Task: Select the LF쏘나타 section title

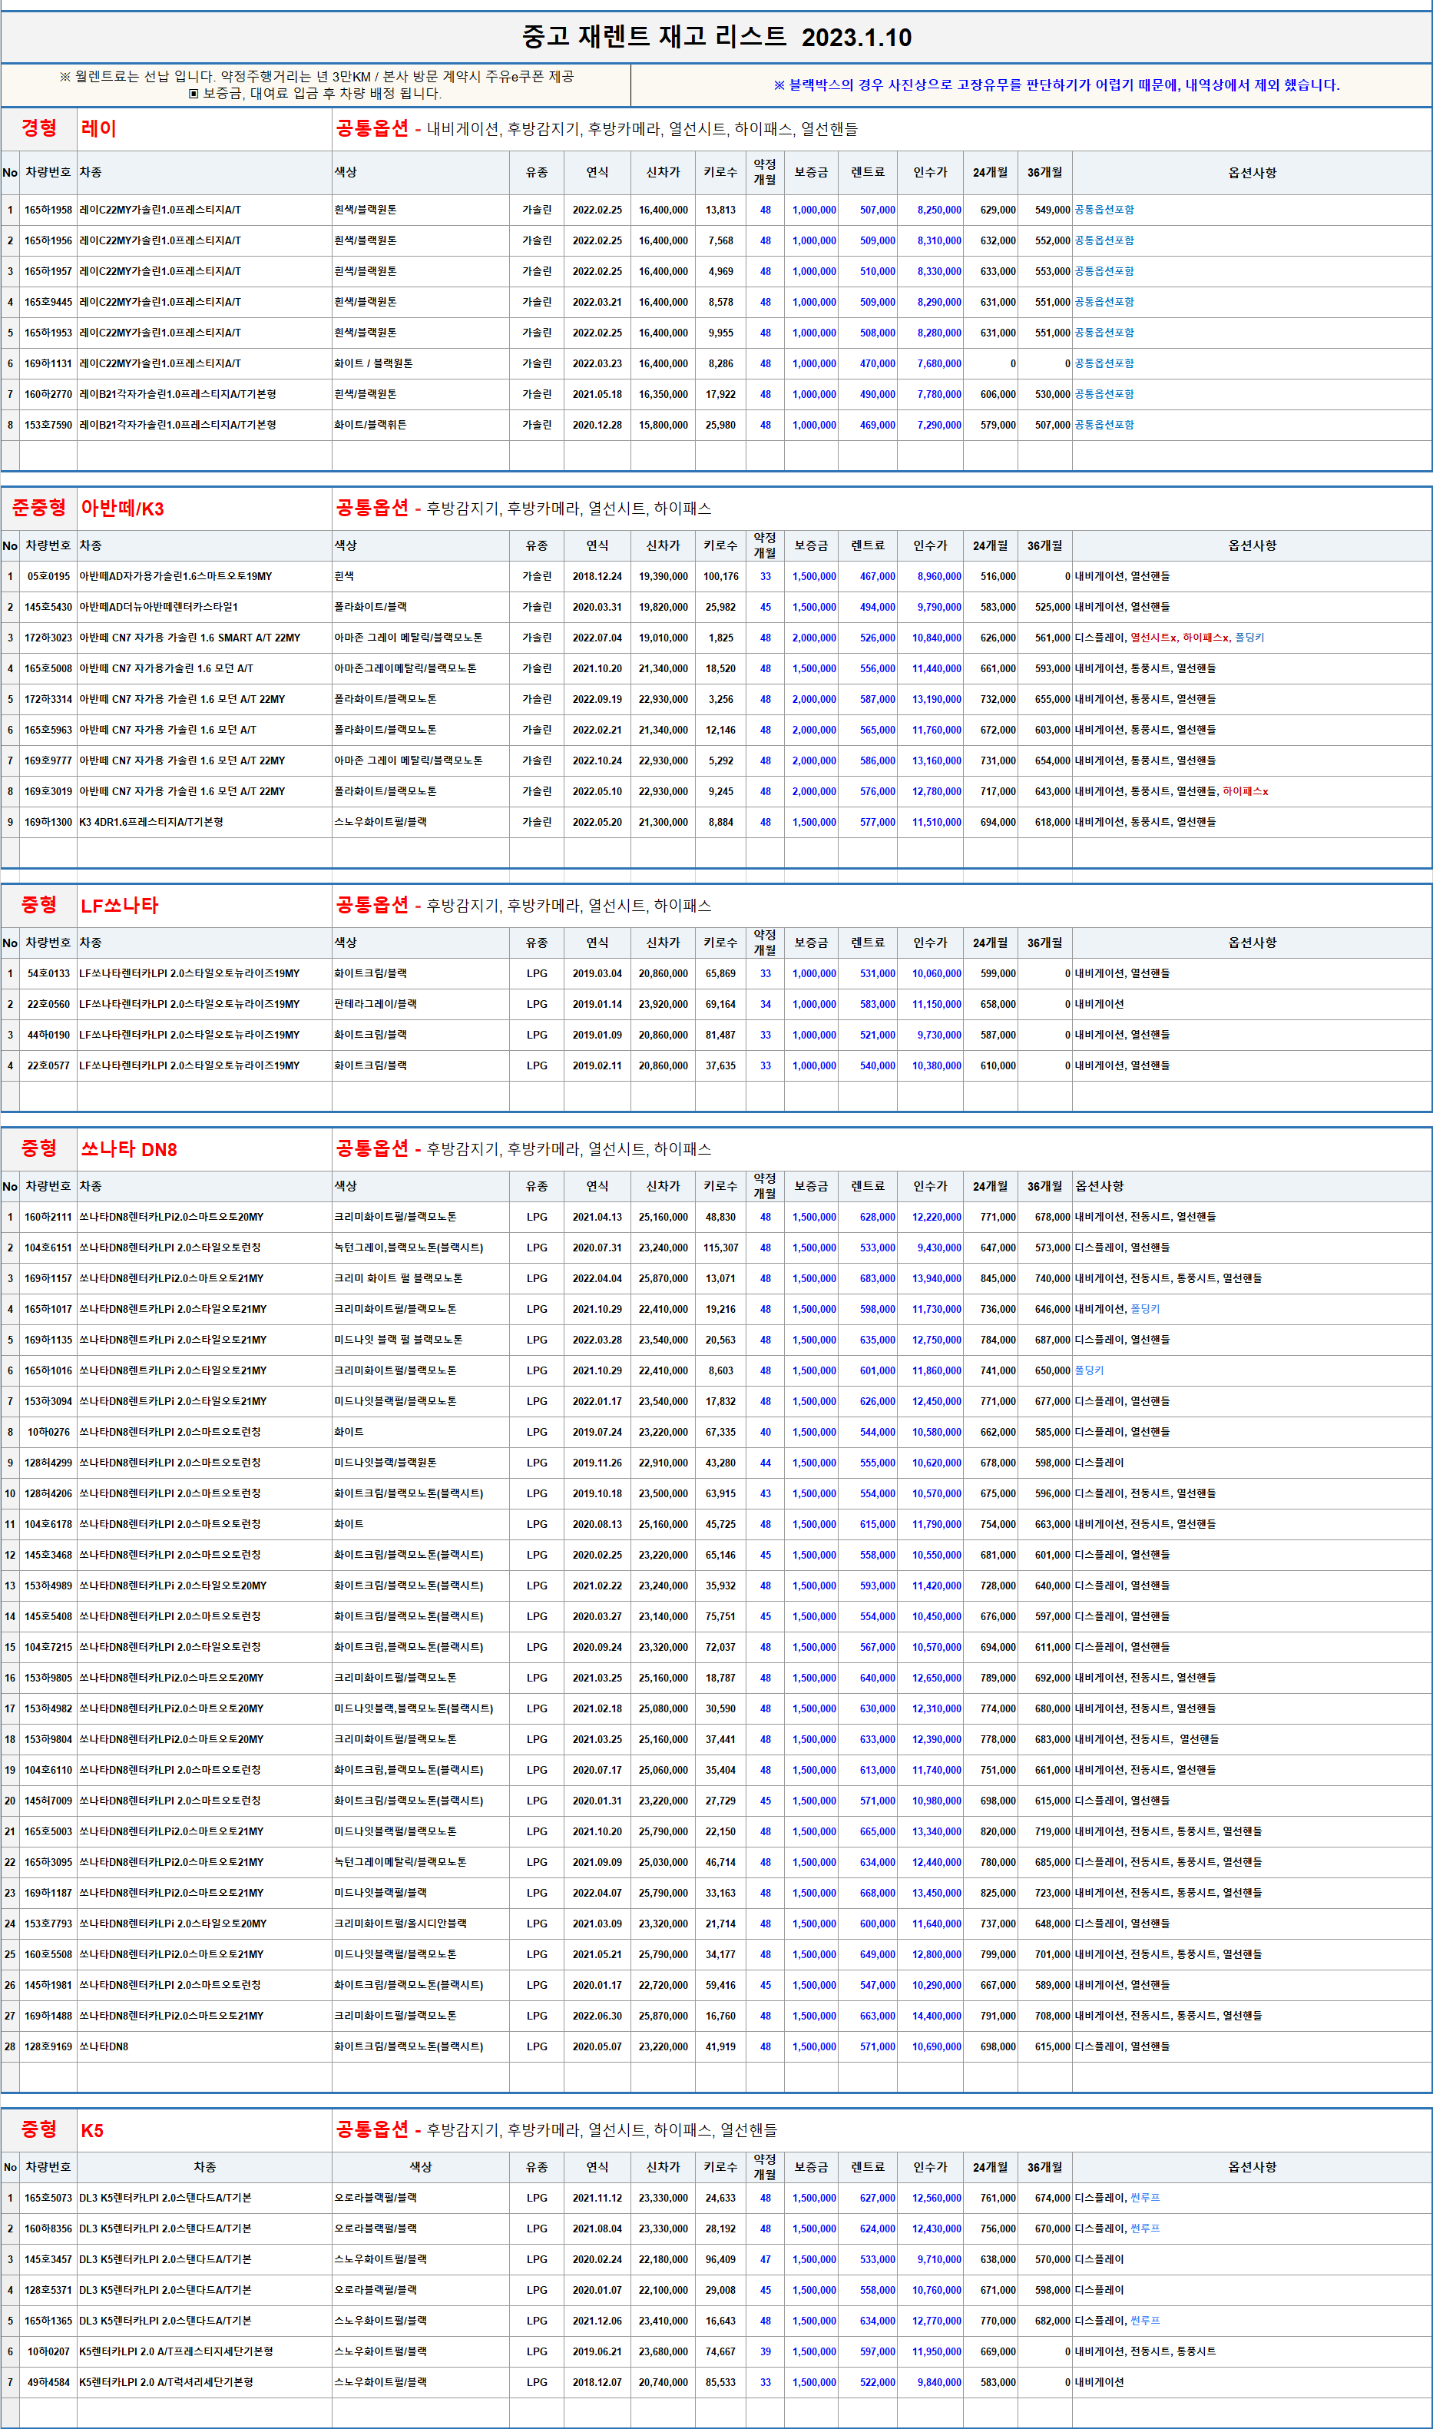Action: point(120,906)
